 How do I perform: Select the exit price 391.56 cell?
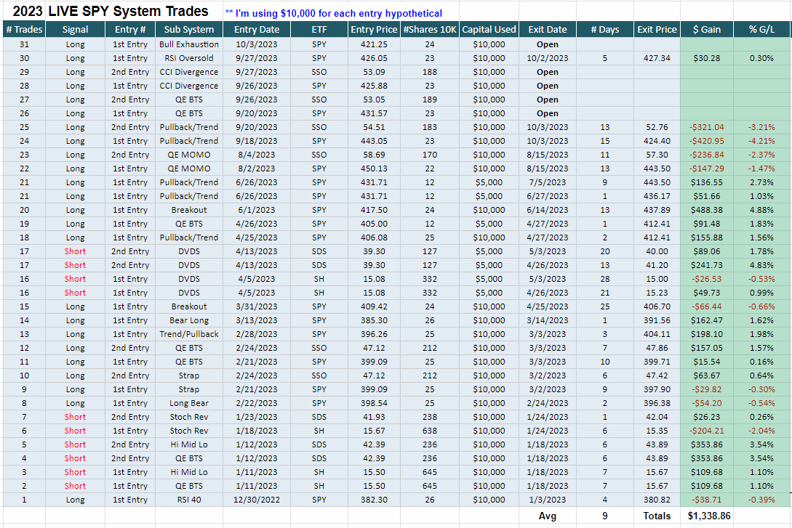coord(657,320)
